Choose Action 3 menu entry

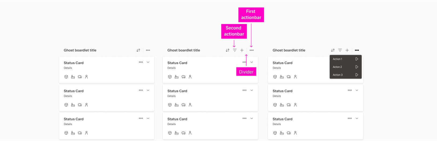click(x=345, y=75)
